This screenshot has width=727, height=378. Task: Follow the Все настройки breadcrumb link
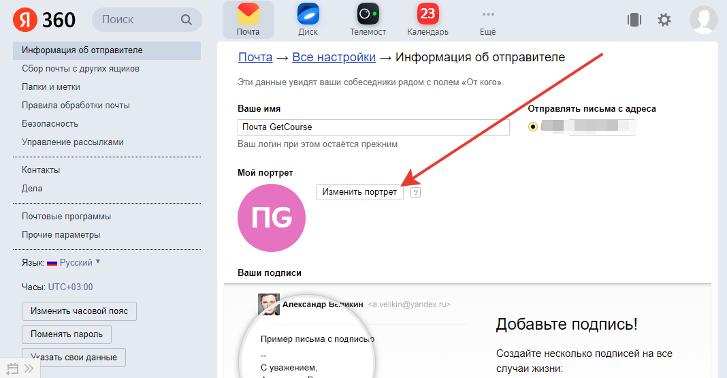click(x=334, y=57)
